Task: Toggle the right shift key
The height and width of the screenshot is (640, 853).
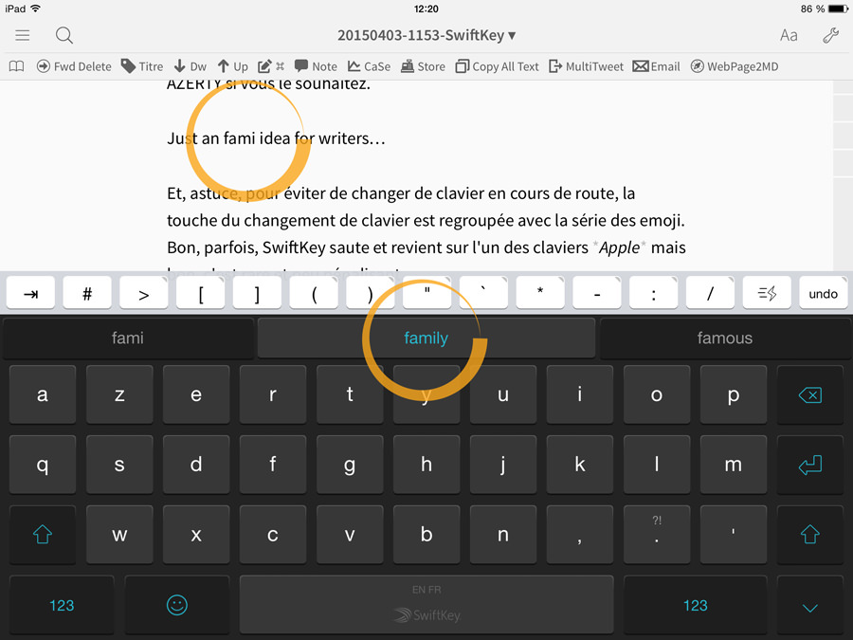Action: point(810,535)
